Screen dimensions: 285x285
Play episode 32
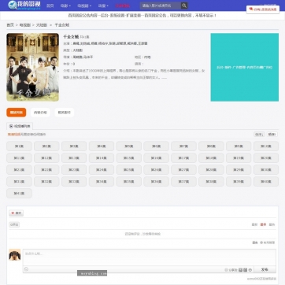click(x=46, y=182)
